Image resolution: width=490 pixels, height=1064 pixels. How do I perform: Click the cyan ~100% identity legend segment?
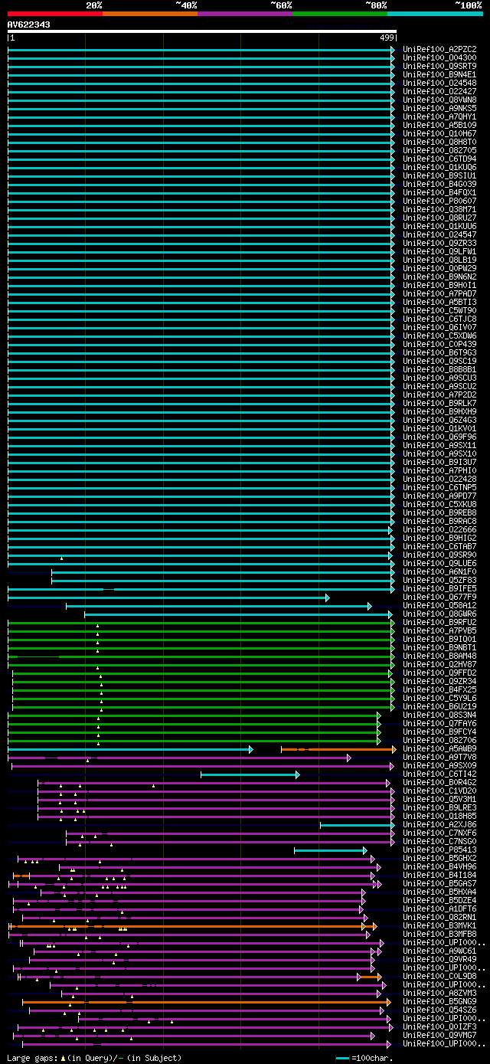[x=435, y=13]
